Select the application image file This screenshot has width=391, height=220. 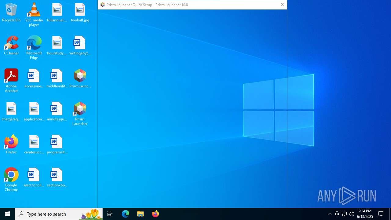click(34, 112)
